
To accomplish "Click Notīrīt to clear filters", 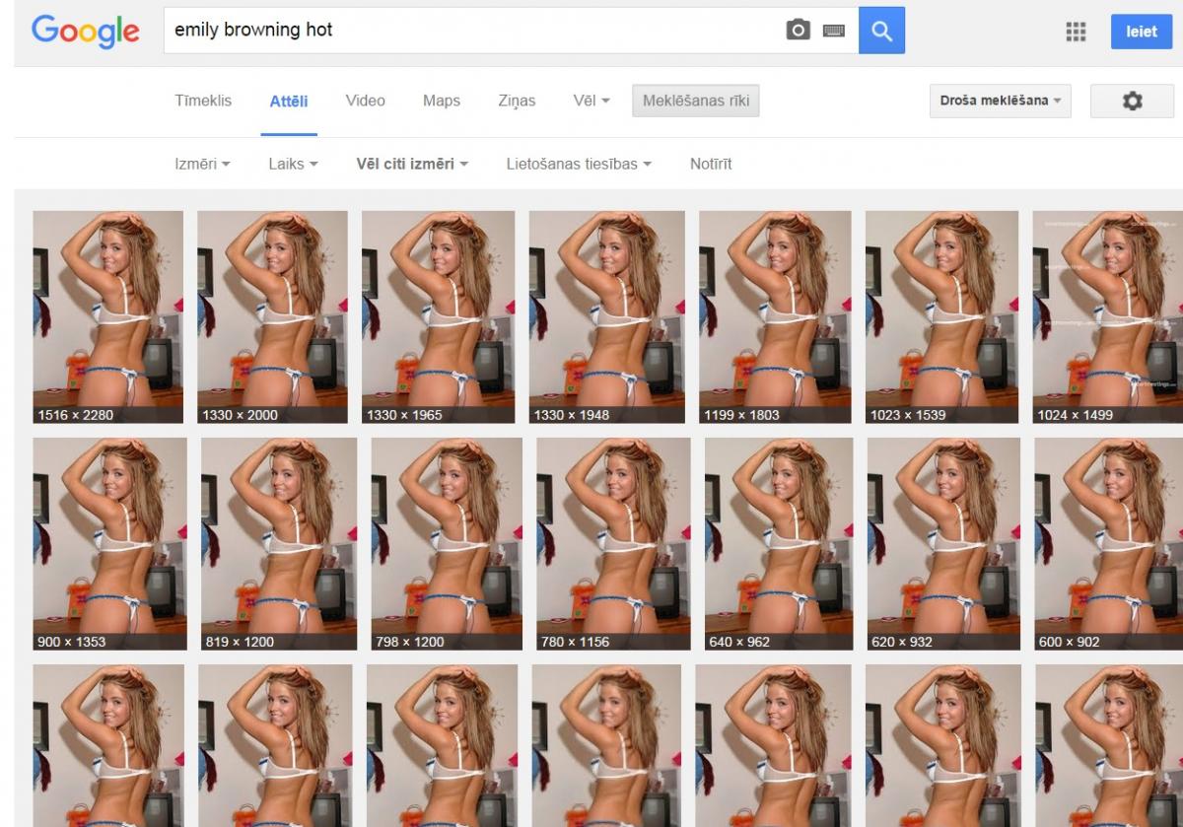I will click(711, 164).
